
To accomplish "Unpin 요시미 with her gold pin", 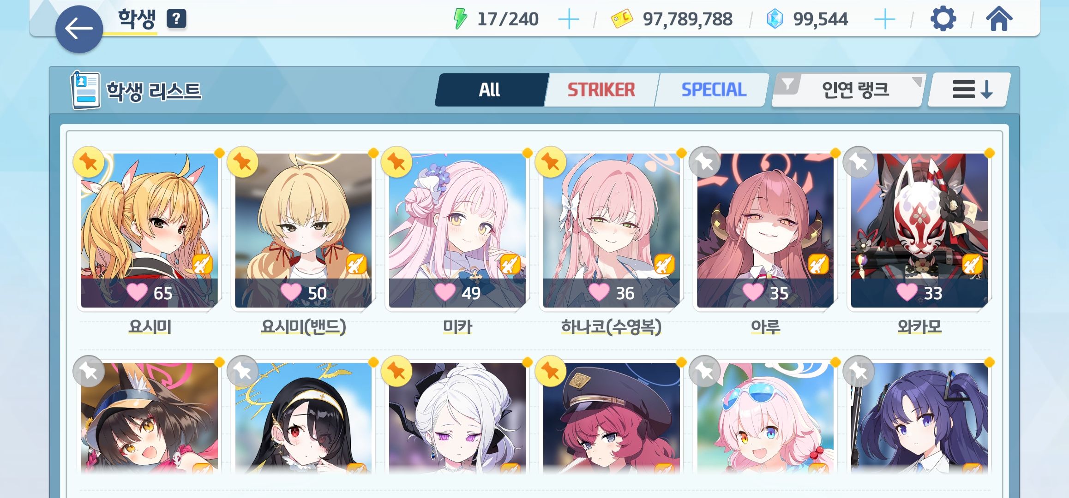I will [x=89, y=162].
